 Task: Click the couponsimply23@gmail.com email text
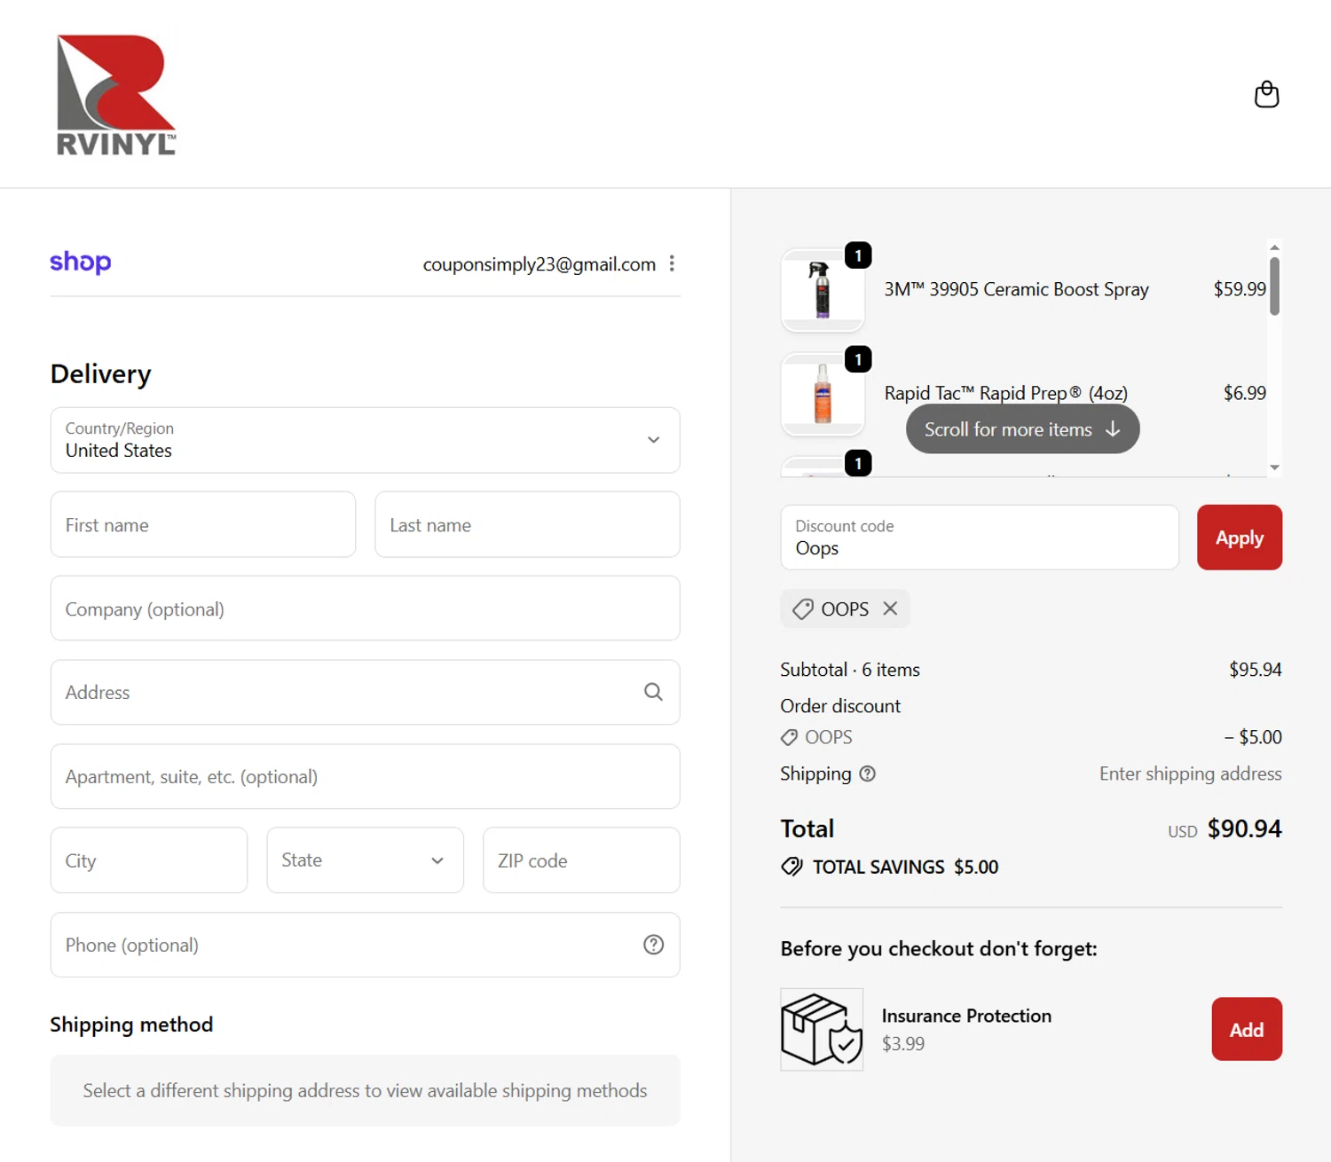[x=539, y=264]
